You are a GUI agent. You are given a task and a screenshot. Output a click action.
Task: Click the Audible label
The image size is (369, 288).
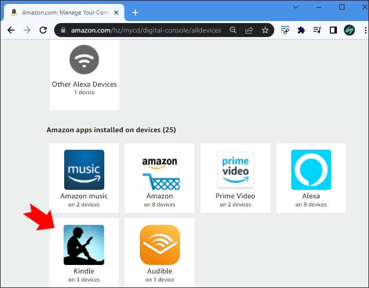click(x=160, y=271)
